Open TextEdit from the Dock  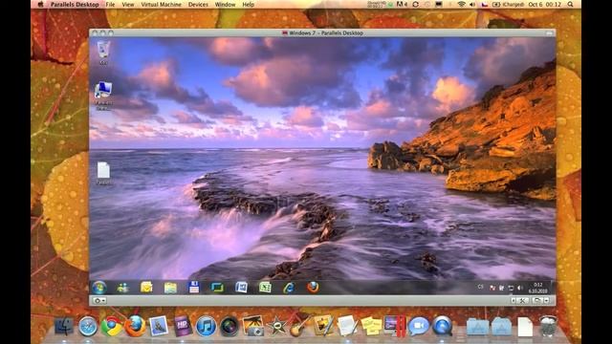coord(347,326)
